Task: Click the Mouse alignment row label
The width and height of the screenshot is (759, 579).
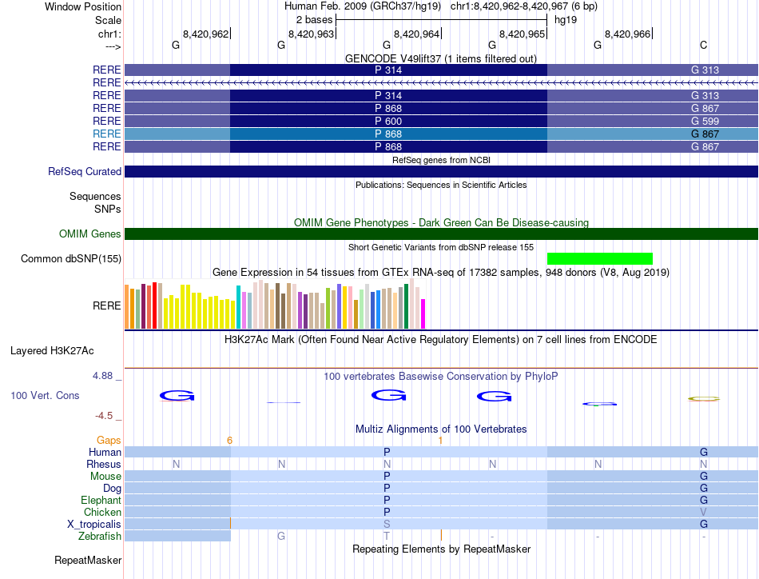Action: (x=105, y=477)
